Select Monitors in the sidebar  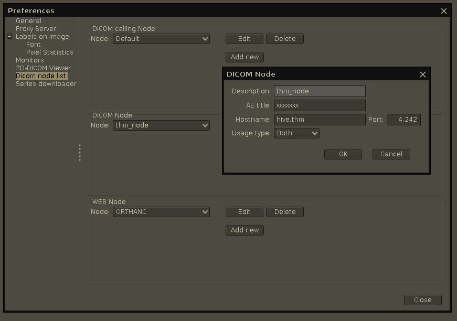(x=29, y=60)
